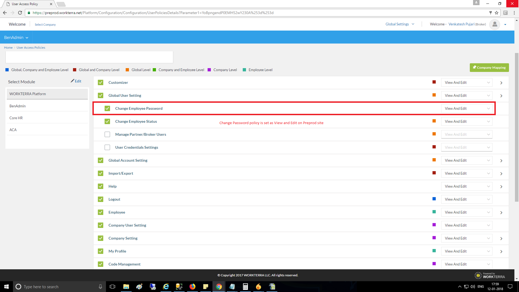Open the Windows Start menu
519x292 pixels.
(6, 287)
